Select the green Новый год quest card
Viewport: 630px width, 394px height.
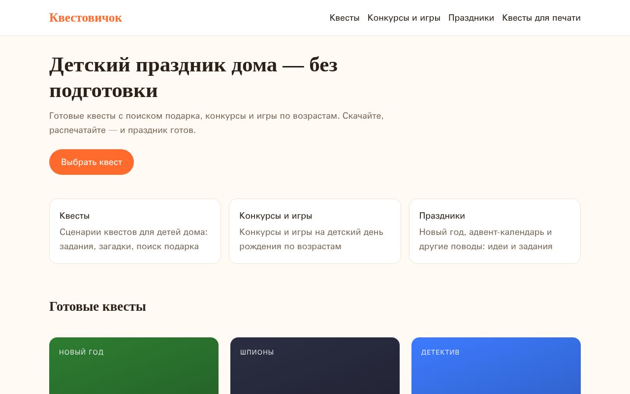point(134,365)
